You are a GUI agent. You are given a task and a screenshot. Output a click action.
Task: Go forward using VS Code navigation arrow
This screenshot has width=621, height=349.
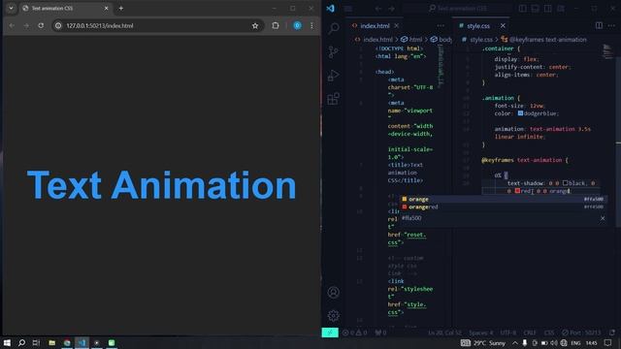click(x=391, y=9)
